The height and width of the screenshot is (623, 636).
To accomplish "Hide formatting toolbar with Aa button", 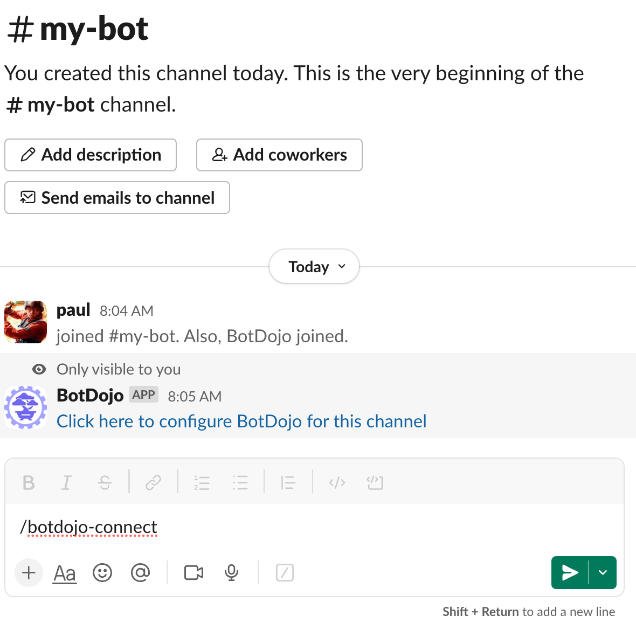I will [x=65, y=573].
